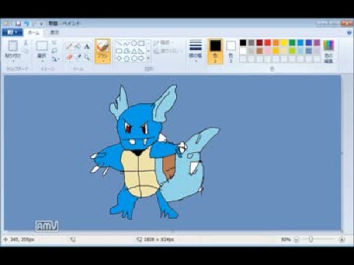354x265 pixels.
Task: Select the Magnifier tool
Action: coord(87,57)
